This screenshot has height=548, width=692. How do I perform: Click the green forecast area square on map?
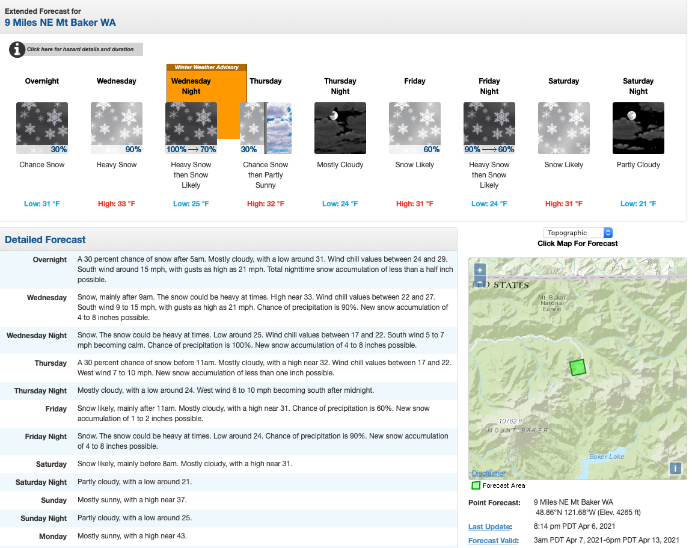point(577,368)
